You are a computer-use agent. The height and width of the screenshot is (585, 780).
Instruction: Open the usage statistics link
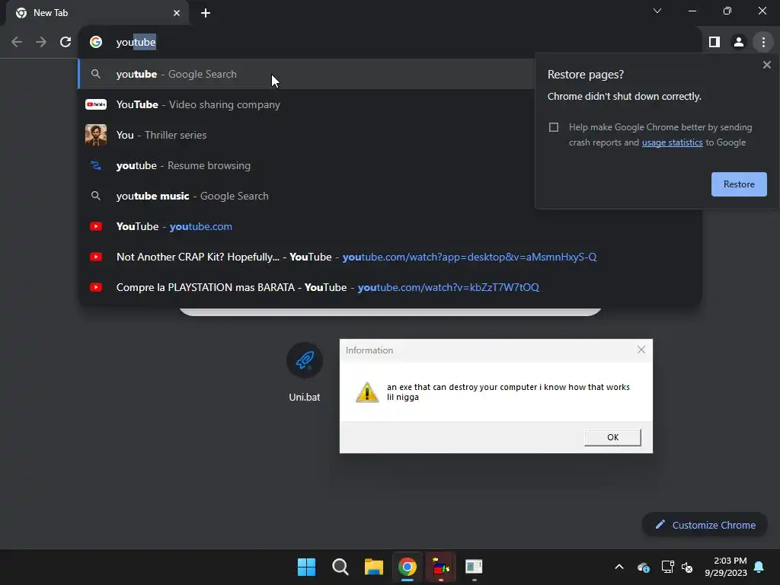[672, 142]
